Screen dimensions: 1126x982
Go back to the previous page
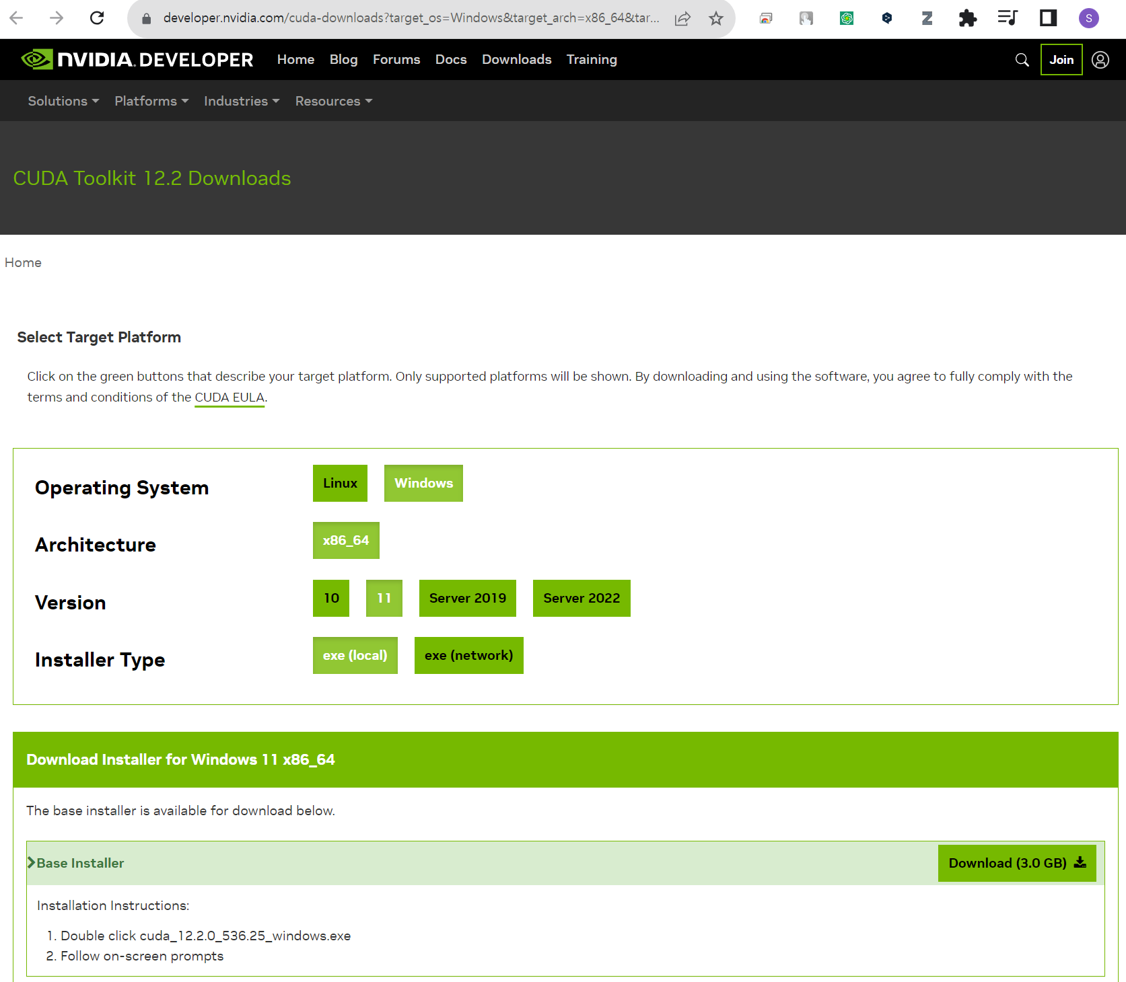(x=17, y=18)
